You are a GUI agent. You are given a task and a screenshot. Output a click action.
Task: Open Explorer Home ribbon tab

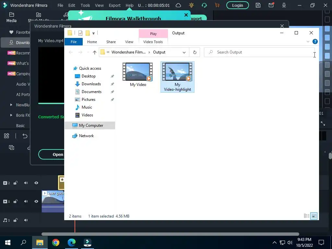coord(92,42)
